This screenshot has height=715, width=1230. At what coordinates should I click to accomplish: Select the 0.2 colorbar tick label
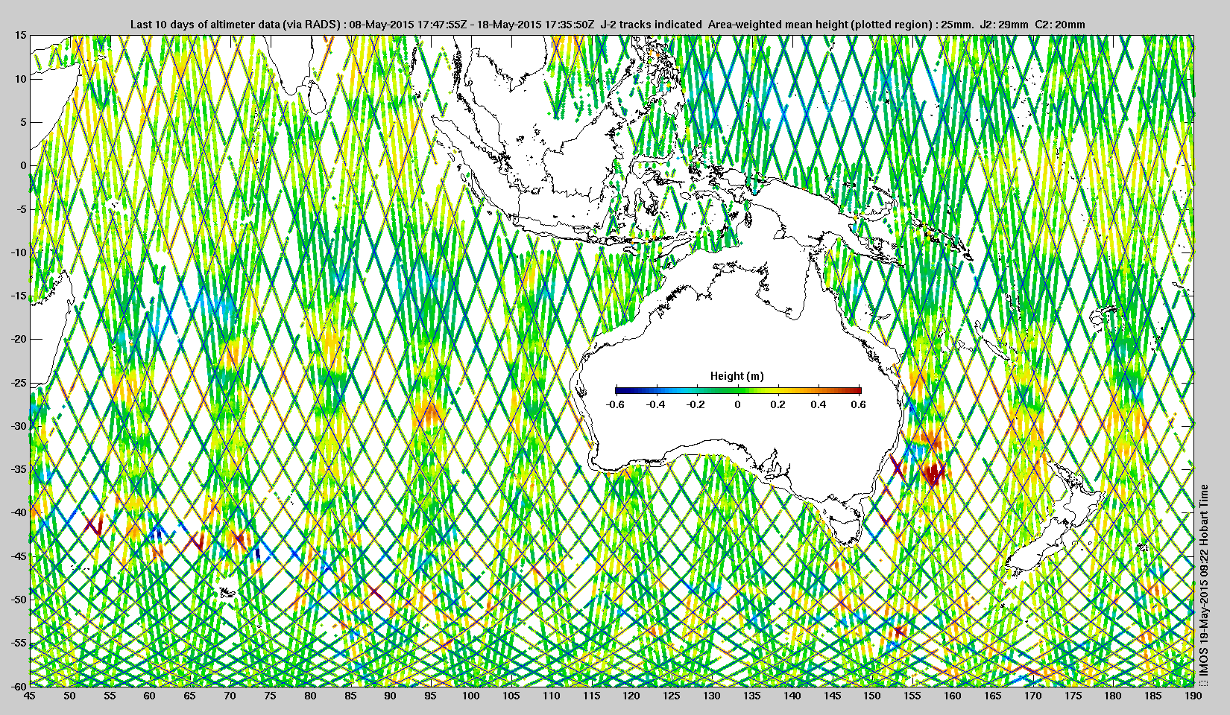tap(778, 404)
